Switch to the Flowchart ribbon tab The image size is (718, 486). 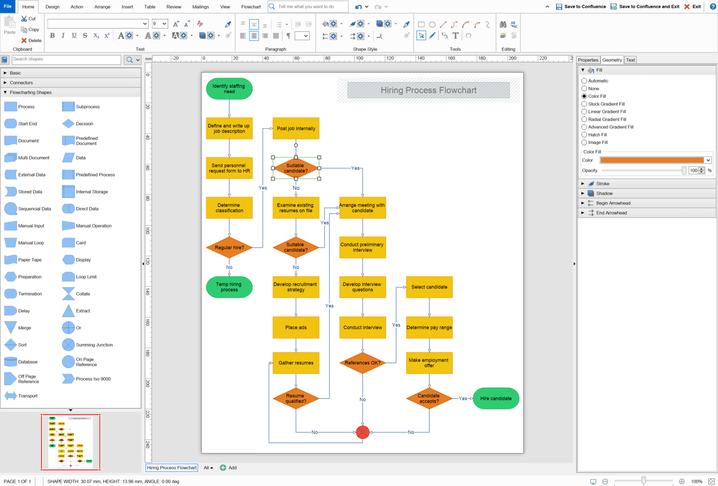click(x=251, y=6)
